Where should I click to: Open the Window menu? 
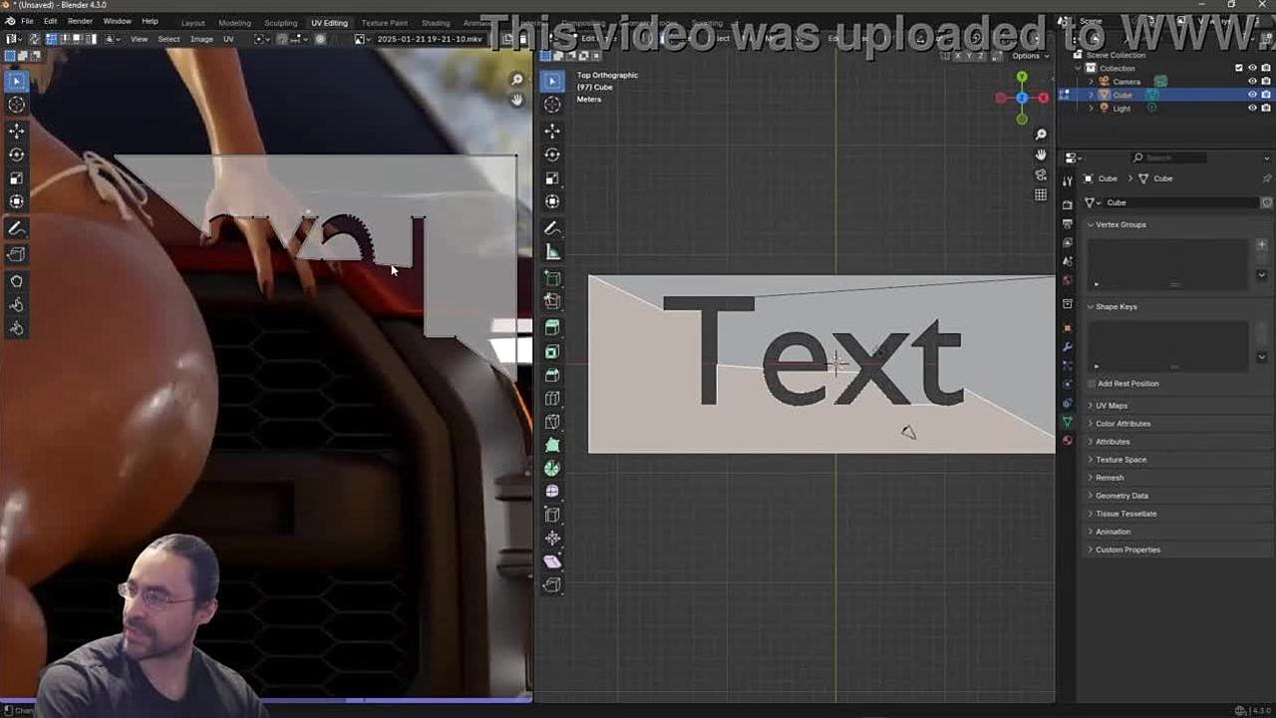117,21
